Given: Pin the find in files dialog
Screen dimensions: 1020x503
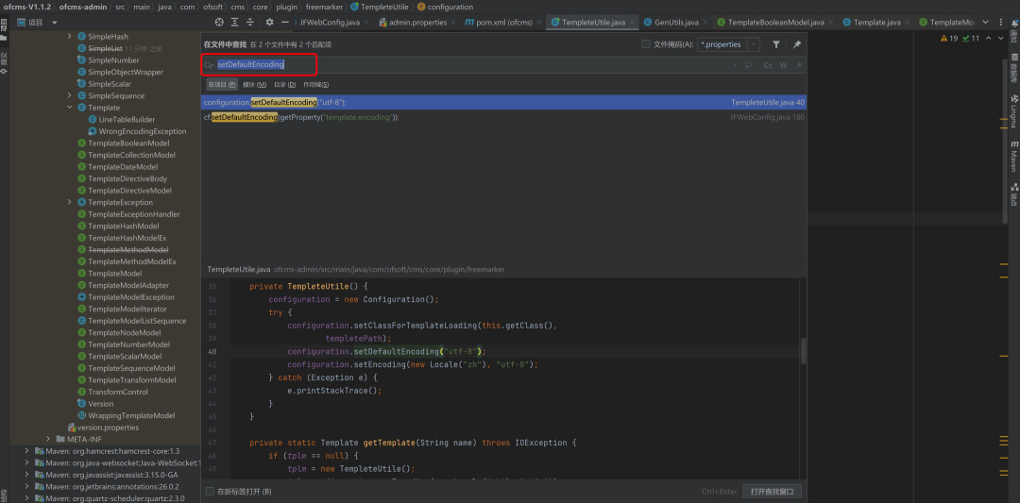Looking at the screenshot, I should (x=797, y=44).
